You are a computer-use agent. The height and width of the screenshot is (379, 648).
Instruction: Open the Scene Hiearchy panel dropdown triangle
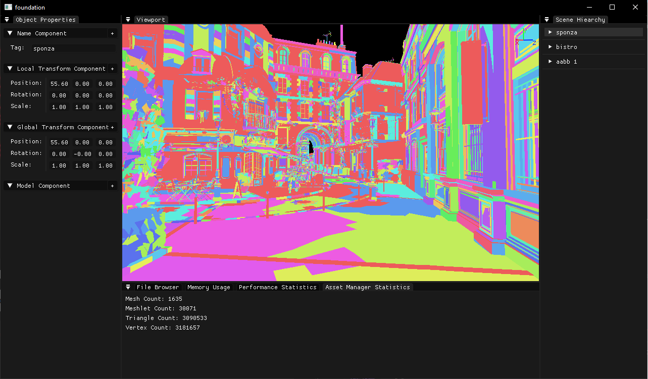pyautogui.click(x=547, y=20)
